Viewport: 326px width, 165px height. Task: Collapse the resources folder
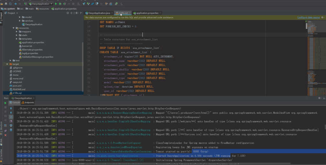[13, 28]
